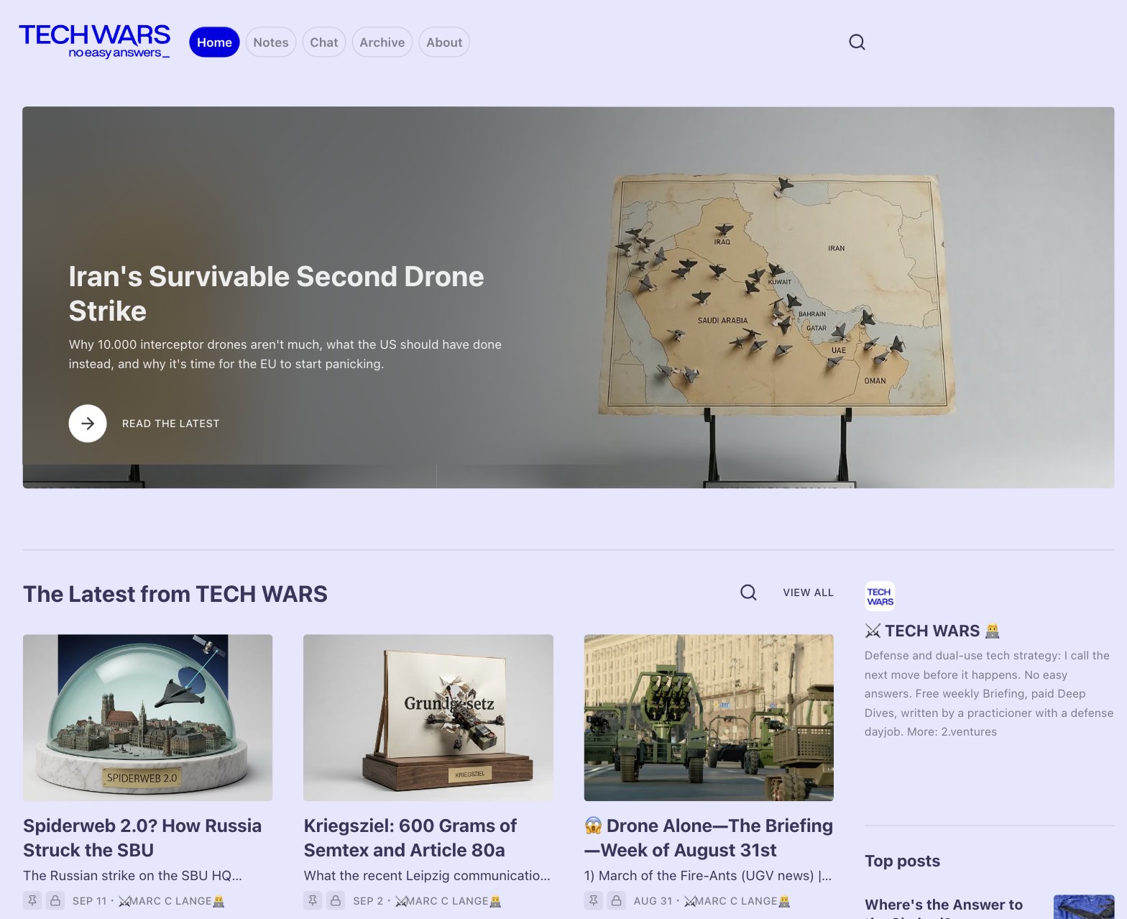Click pin icon on the Drone Alone post
This screenshot has width=1127, height=919.
click(593, 900)
